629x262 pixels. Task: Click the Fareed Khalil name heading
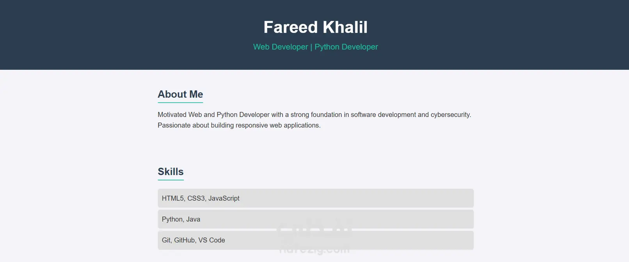coord(315,27)
